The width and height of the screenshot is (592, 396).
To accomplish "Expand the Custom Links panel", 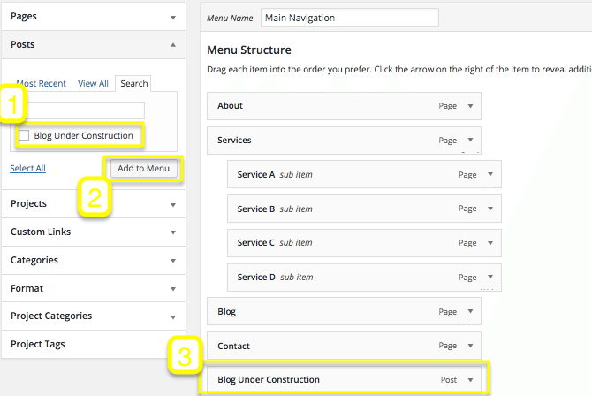I will [x=173, y=232].
